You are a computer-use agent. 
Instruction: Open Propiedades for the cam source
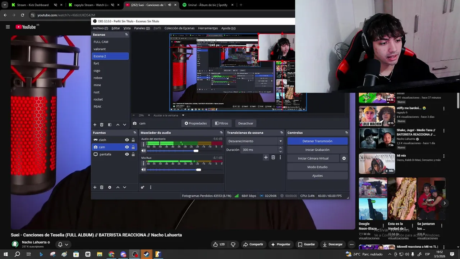(196, 123)
